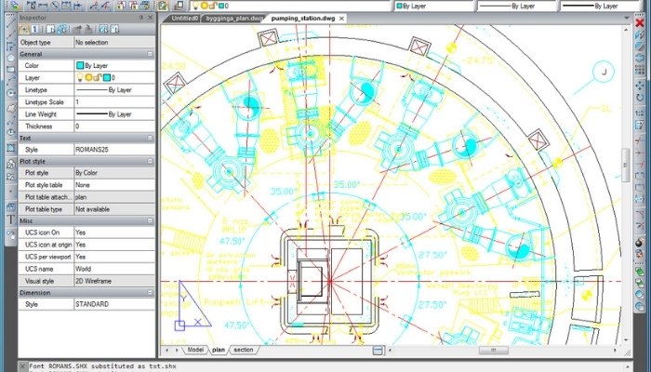Switch to the Model layout tab
651x372 pixels.
[195, 350]
